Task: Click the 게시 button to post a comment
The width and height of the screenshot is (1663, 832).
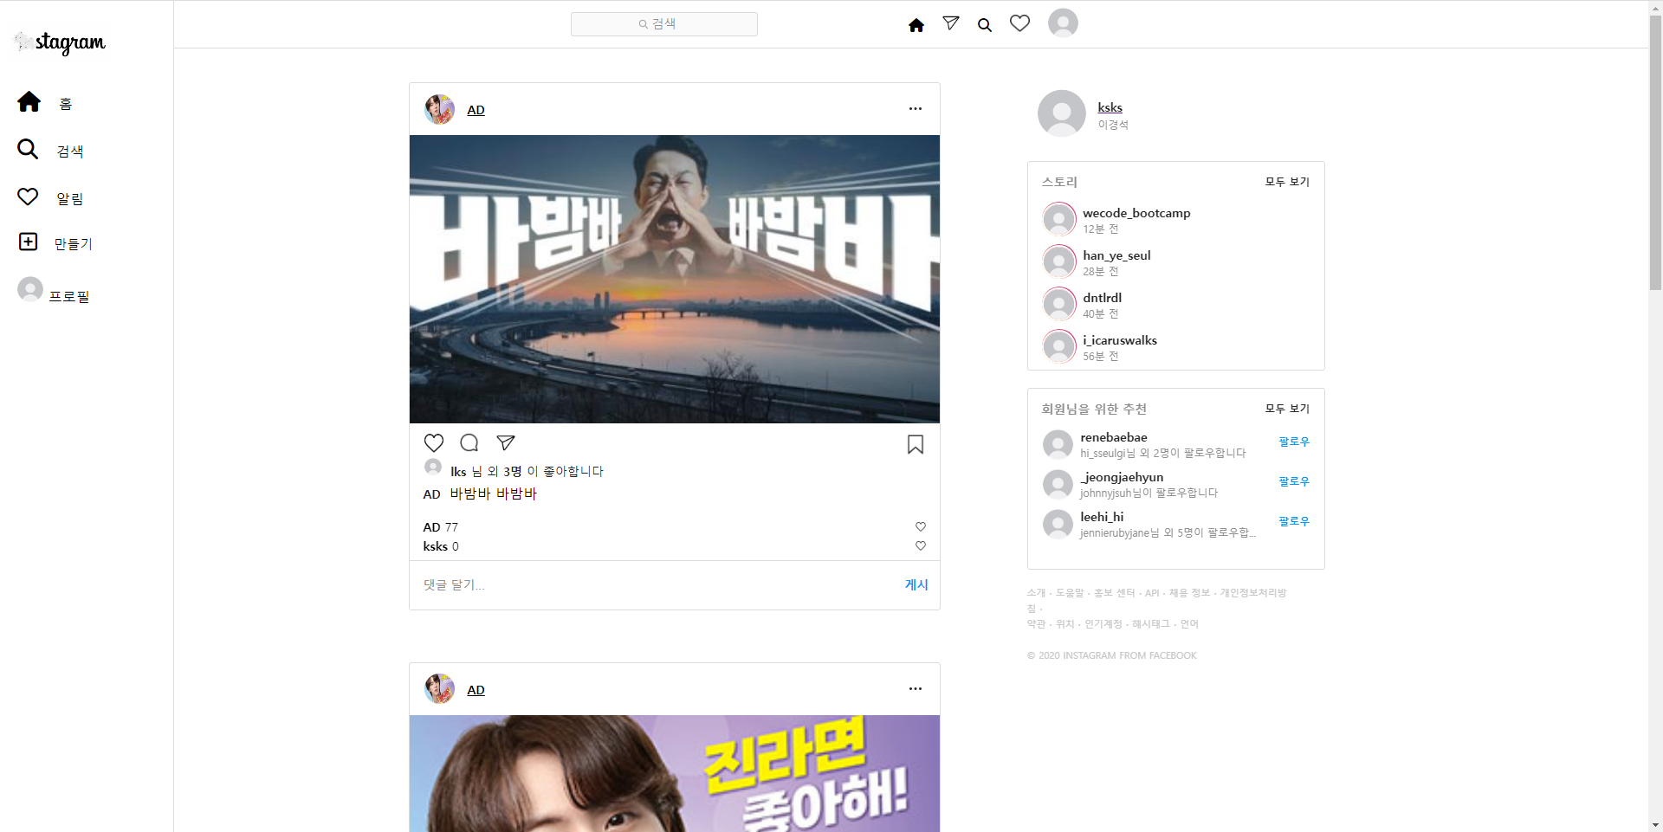Action: pos(916,584)
